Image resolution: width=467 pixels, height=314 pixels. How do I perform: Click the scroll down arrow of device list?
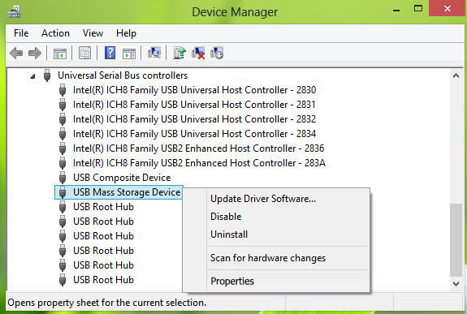click(x=456, y=284)
